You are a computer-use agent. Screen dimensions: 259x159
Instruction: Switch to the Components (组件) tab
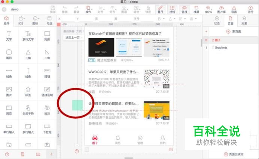point(6,21)
